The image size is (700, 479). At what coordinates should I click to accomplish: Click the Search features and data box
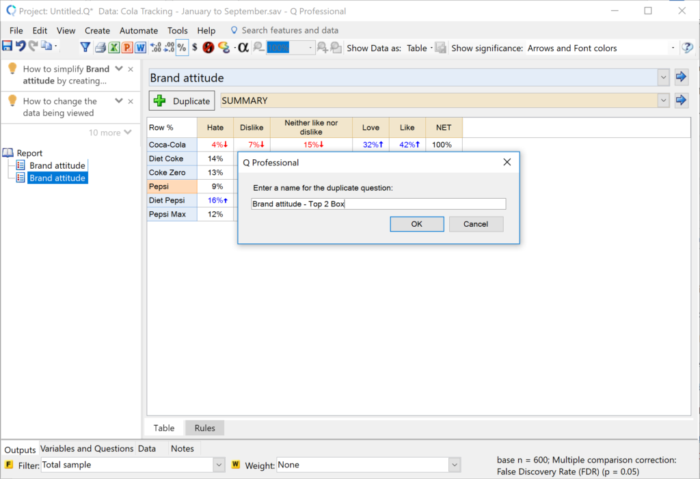pyautogui.click(x=290, y=30)
